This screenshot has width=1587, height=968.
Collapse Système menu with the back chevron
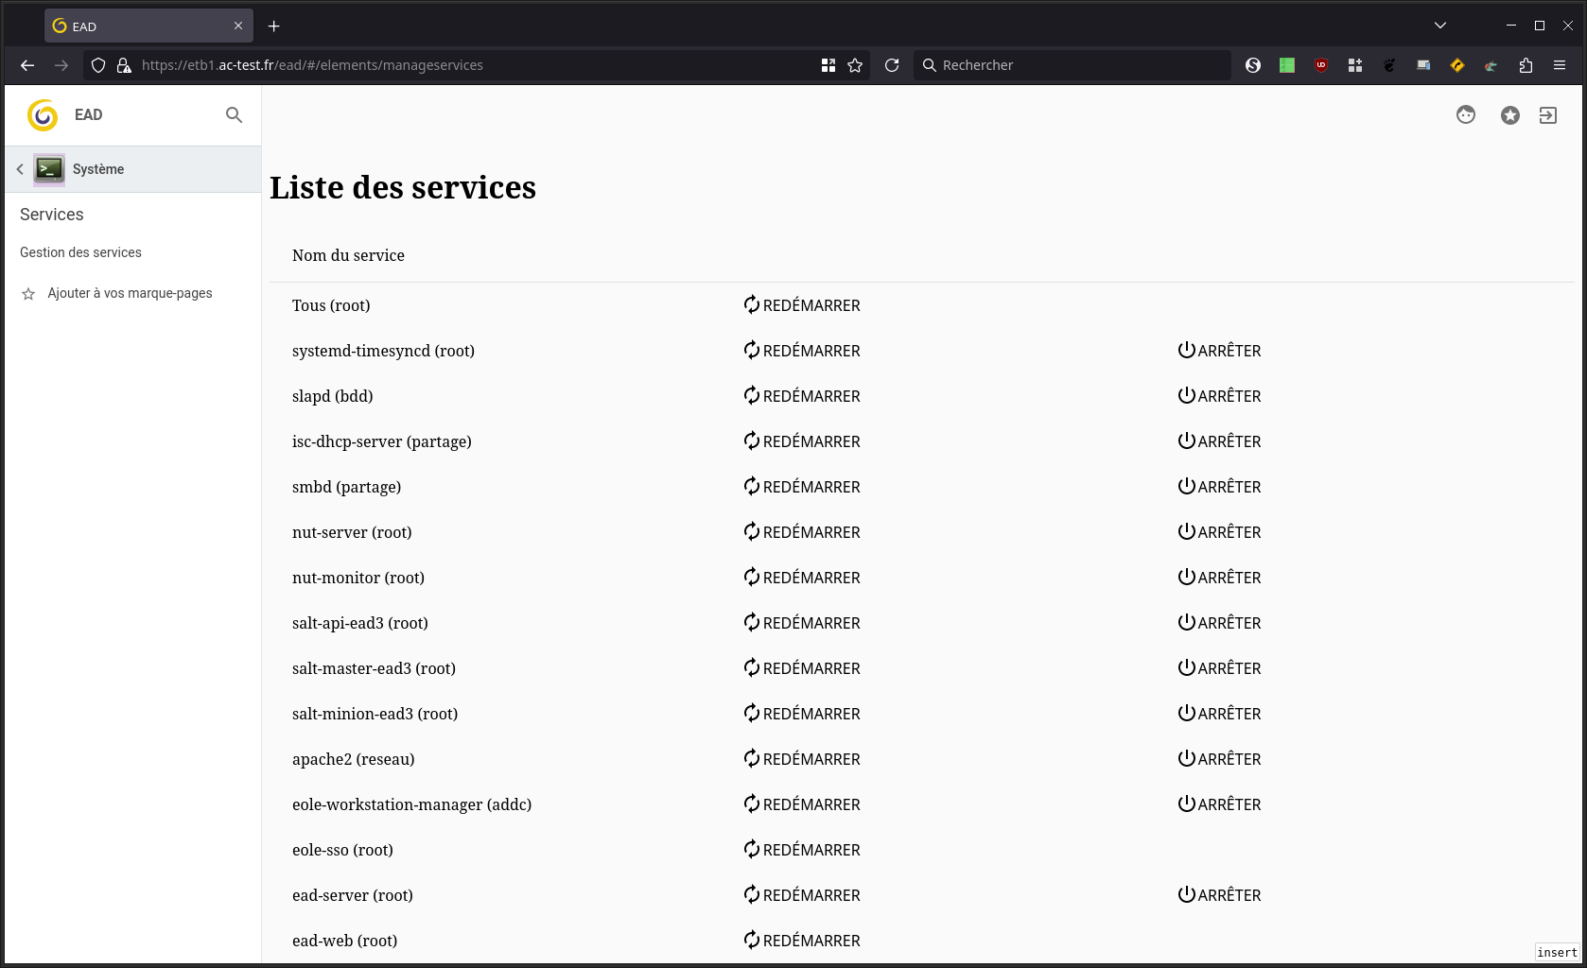(x=20, y=169)
